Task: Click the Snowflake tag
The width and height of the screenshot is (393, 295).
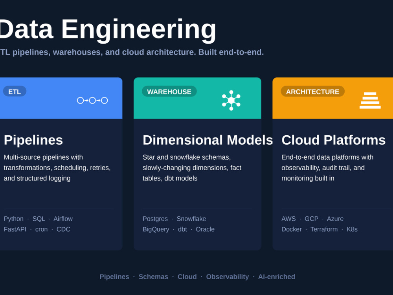Action: pos(191,219)
